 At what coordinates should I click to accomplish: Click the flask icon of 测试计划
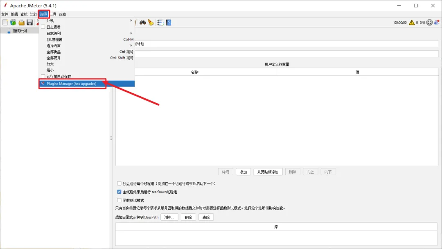[x=9, y=31]
